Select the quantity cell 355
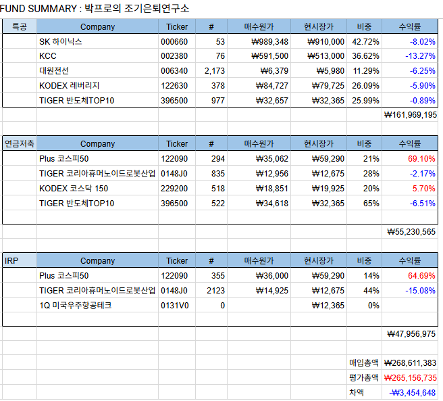Viewport: 443px width, 401px height. [x=211, y=275]
